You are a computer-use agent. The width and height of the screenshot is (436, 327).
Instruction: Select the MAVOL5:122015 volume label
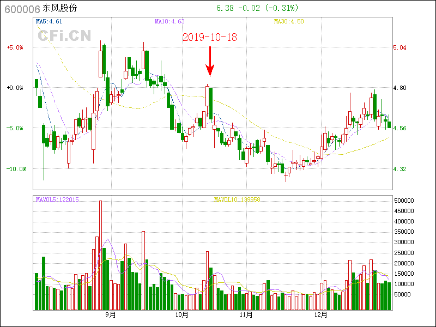point(57,199)
